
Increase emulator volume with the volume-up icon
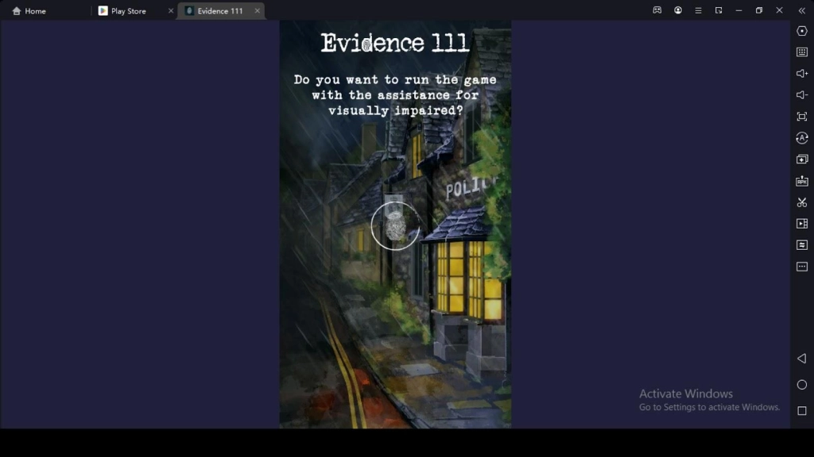click(x=801, y=75)
